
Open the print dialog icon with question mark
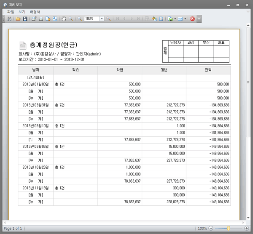tap(34, 19)
